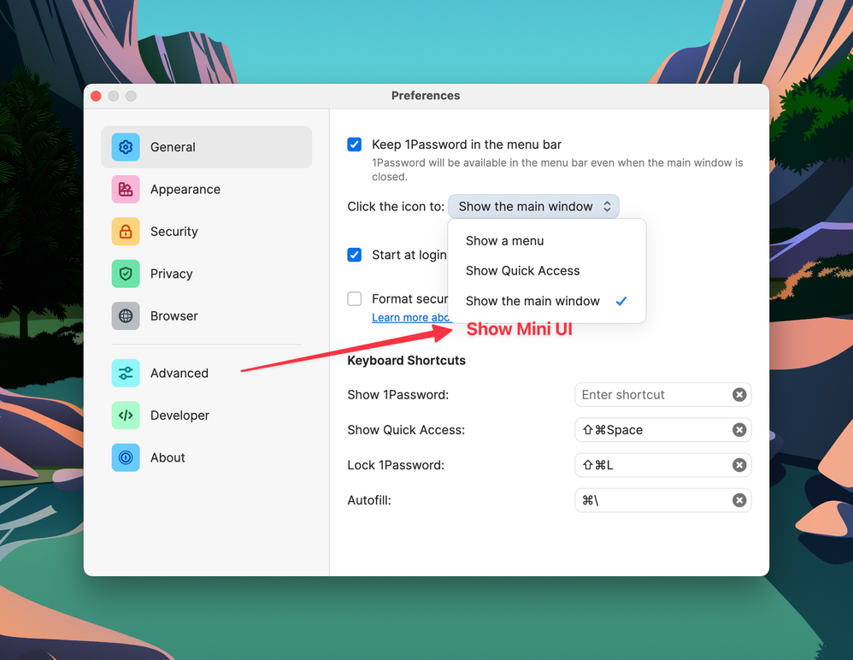The image size is (853, 660).
Task: Clear the Show Quick Access shortcut
Action: pyautogui.click(x=739, y=430)
